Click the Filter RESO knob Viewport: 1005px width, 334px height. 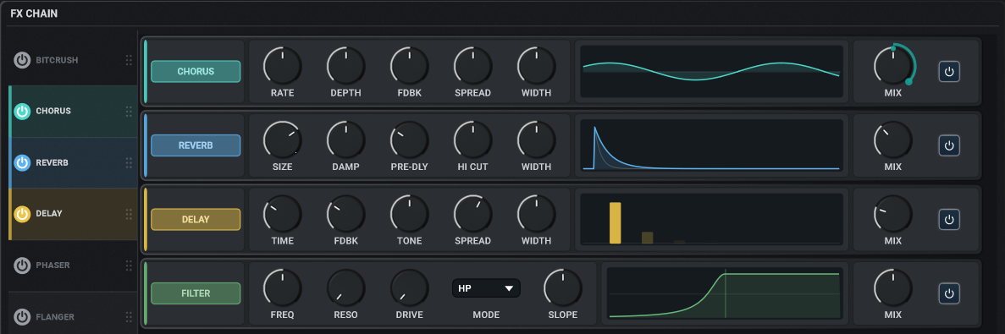(x=346, y=288)
